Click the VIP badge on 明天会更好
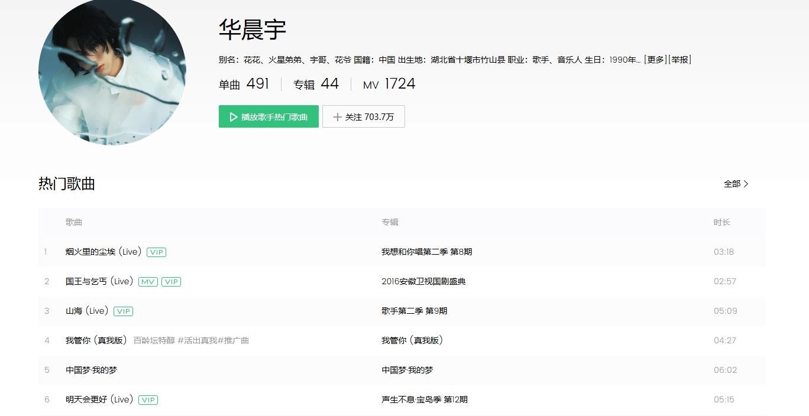The image size is (809, 416). (x=148, y=400)
